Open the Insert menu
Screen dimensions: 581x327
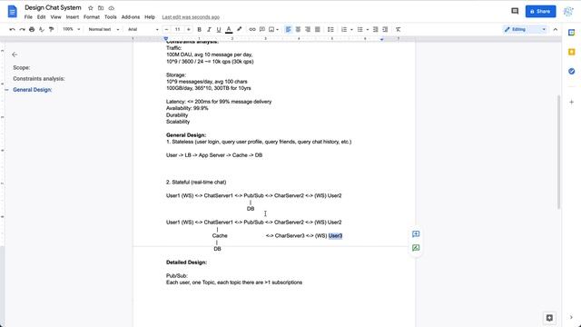point(73,17)
